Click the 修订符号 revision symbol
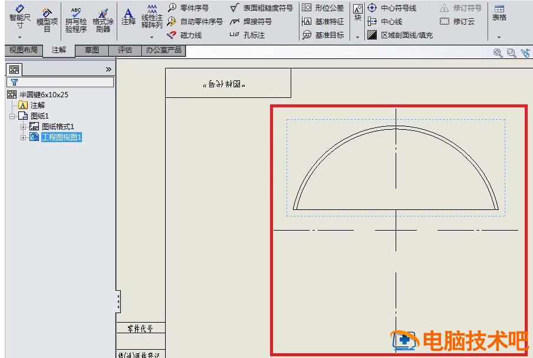Screen dimensions: 533x358 (x=460, y=8)
